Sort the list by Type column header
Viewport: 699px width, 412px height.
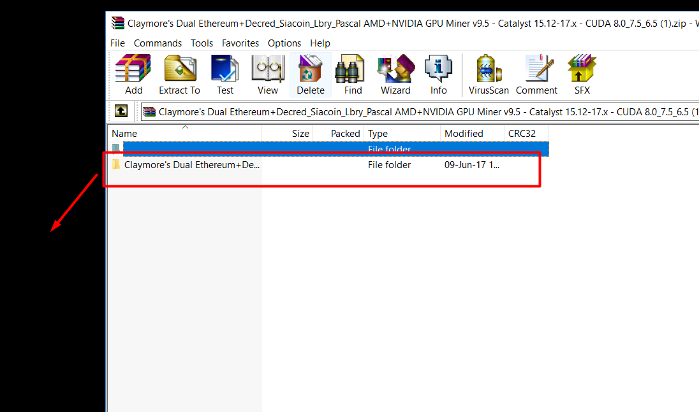click(x=402, y=134)
